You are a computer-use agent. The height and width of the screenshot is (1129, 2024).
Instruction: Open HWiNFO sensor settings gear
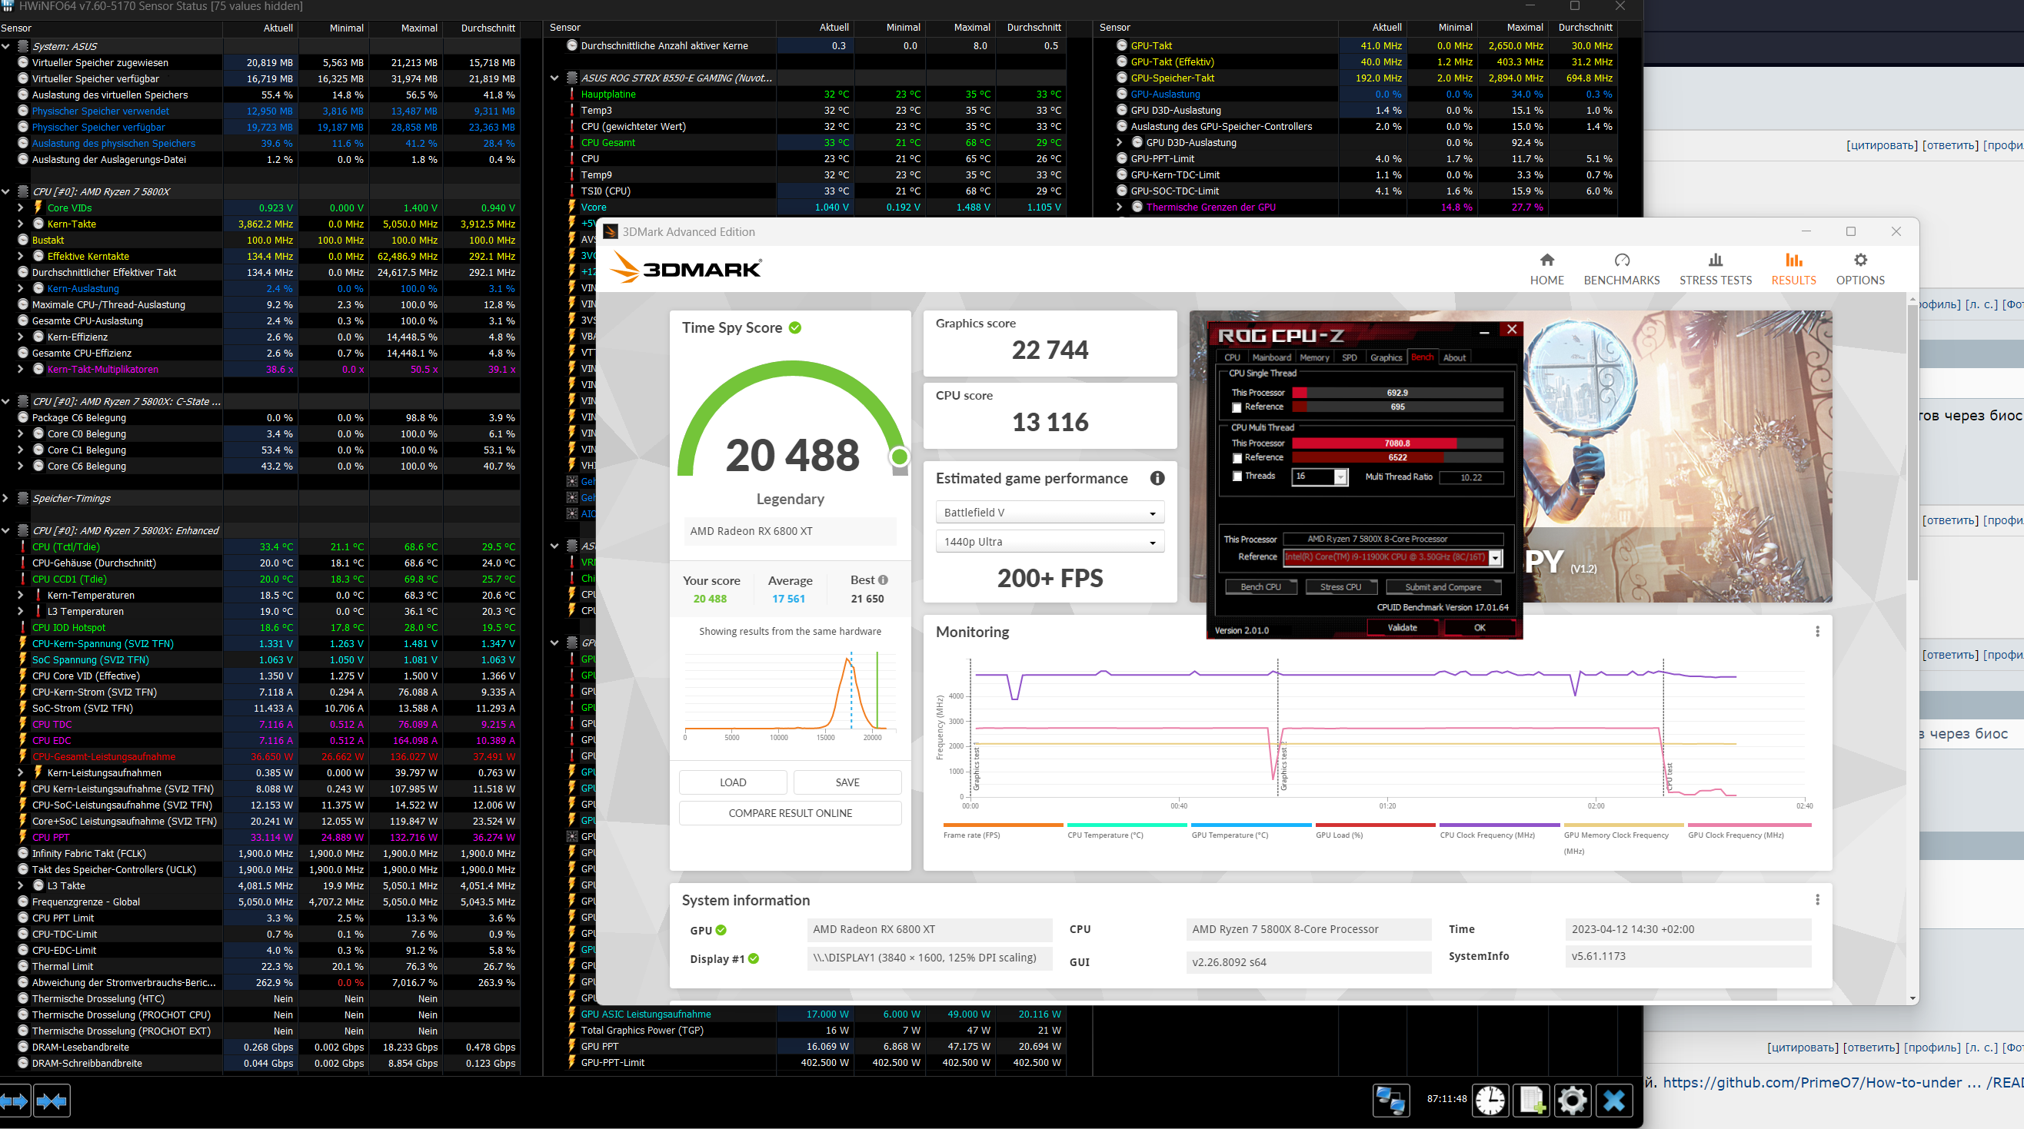click(1572, 1100)
